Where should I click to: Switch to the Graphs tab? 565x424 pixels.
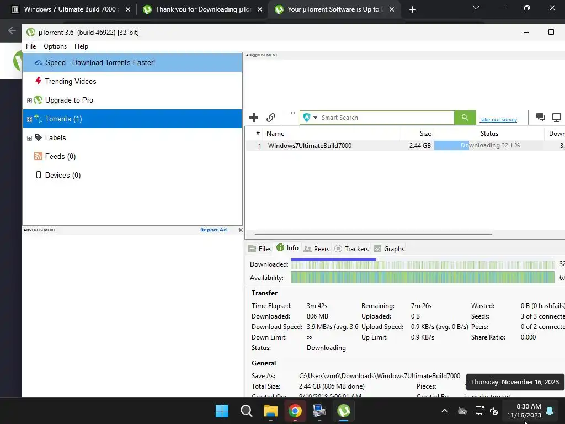pos(389,249)
